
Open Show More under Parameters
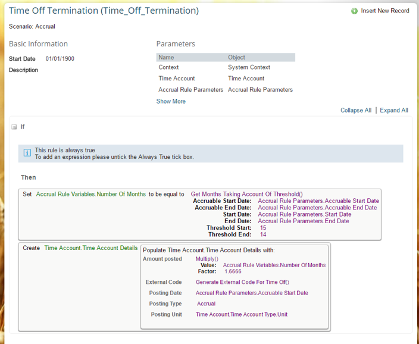coord(171,101)
